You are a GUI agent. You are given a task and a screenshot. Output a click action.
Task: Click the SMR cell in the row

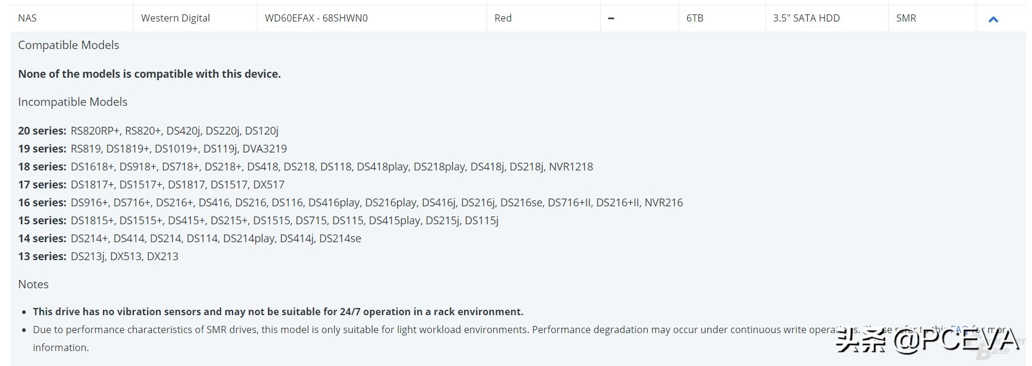point(906,18)
